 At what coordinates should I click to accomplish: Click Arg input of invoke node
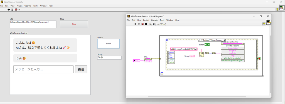(233, 56)
